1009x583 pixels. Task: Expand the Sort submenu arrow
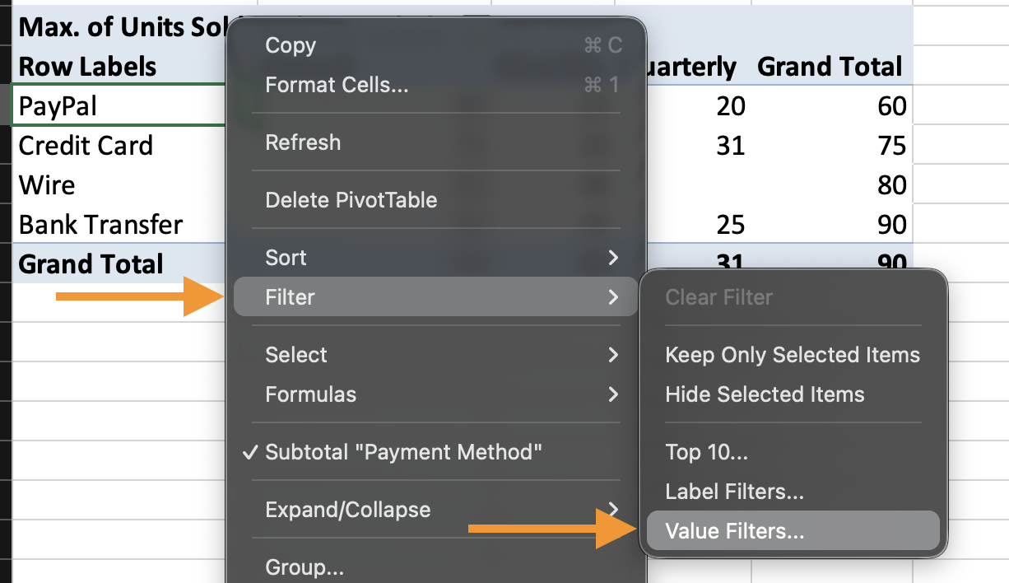(x=612, y=258)
